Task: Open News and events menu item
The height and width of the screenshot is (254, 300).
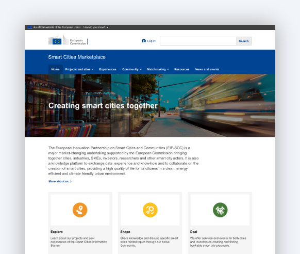Action: (207, 69)
